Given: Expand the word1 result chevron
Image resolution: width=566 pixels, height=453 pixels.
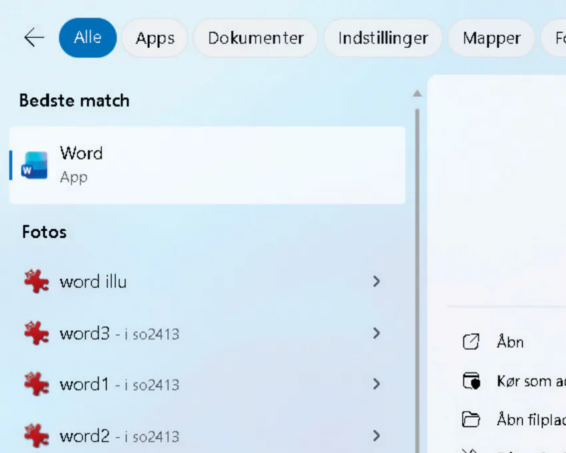Looking at the screenshot, I should (x=376, y=384).
